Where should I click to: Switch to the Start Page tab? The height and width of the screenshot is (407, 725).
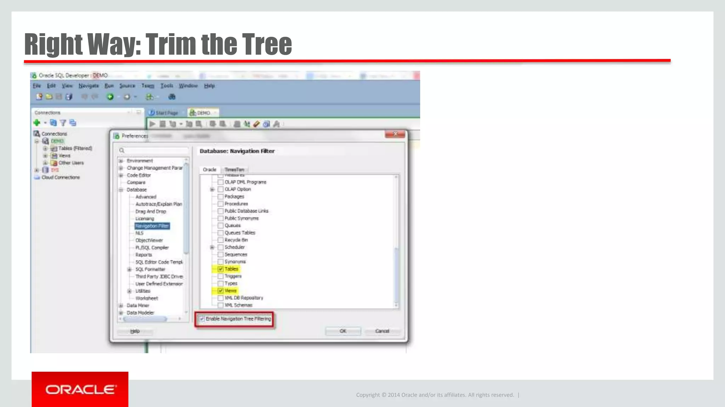[x=164, y=113]
